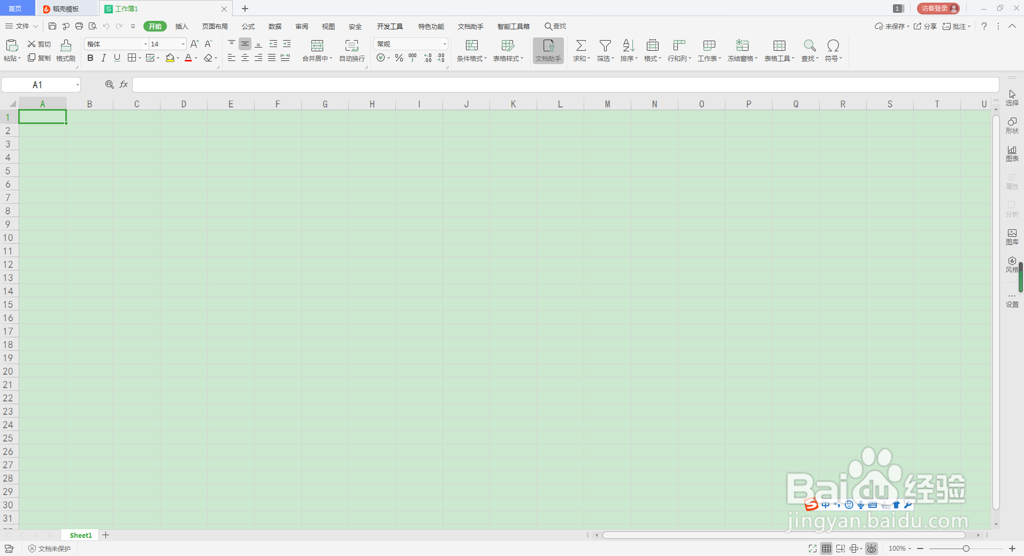This screenshot has height=556, width=1024.
Task: Toggle Italic formatting
Action: pos(104,58)
